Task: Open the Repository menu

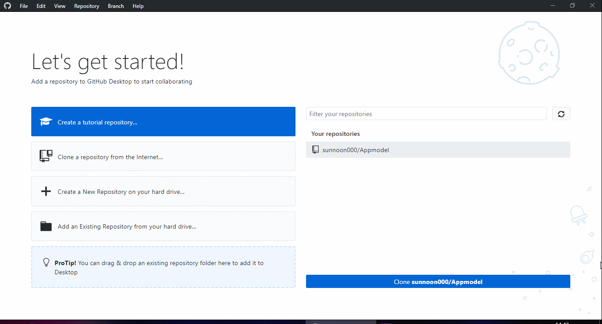Action: tap(87, 6)
